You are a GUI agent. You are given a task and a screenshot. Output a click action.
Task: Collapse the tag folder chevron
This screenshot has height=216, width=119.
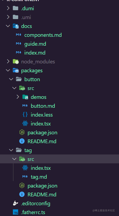tap(11, 150)
